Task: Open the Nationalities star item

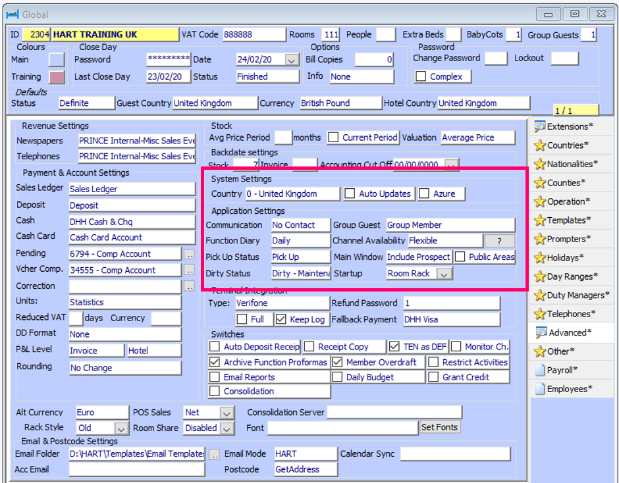Action: (571, 164)
